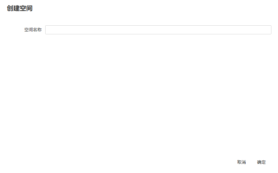The height and width of the screenshot is (173, 278).
Task: Submit the form using 确定
Action: [261, 162]
